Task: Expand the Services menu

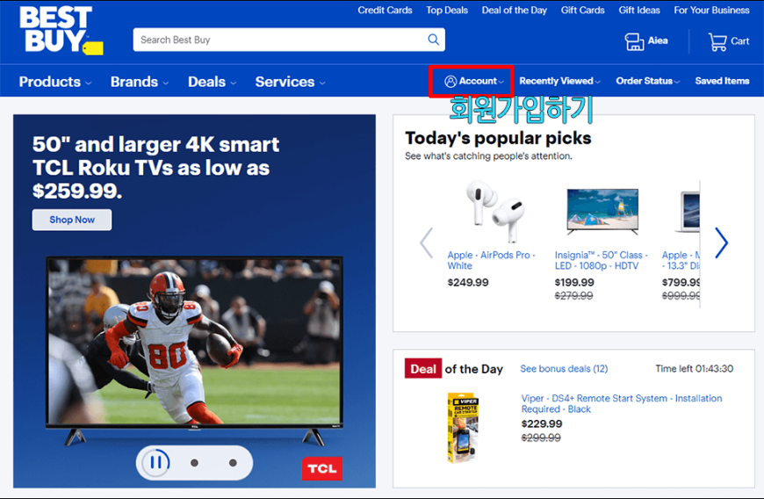Action: coord(290,82)
